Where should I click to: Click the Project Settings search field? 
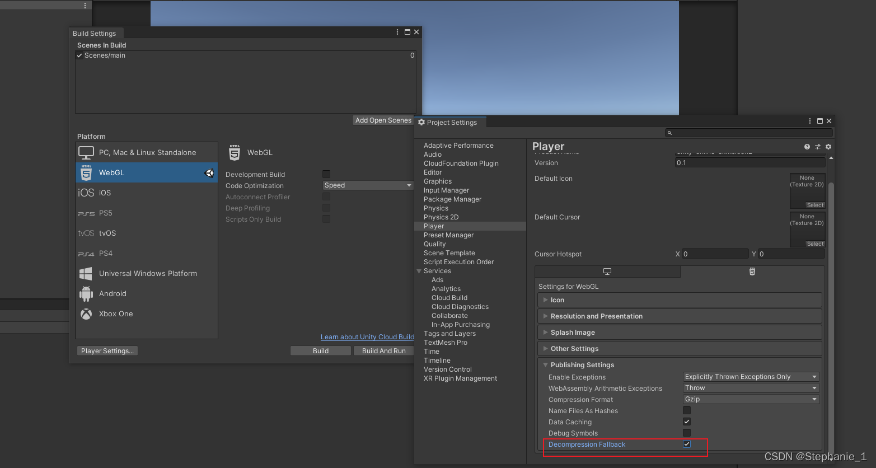pyautogui.click(x=748, y=133)
